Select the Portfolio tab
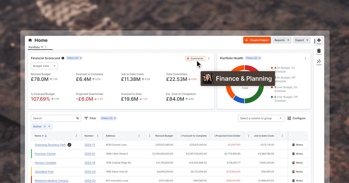The image size is (349, 183). click(34, 47)
